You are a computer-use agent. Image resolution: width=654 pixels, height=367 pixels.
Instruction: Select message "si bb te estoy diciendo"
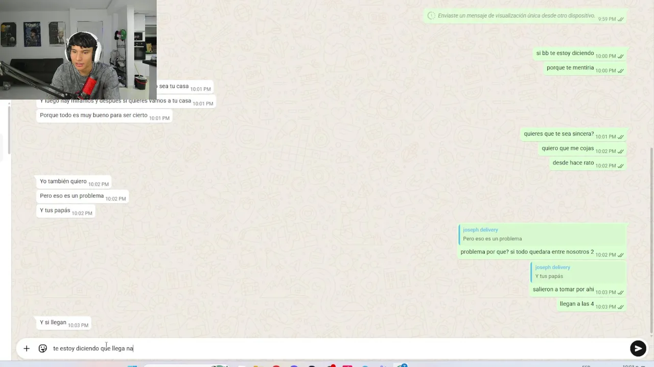tap(565, 53)
